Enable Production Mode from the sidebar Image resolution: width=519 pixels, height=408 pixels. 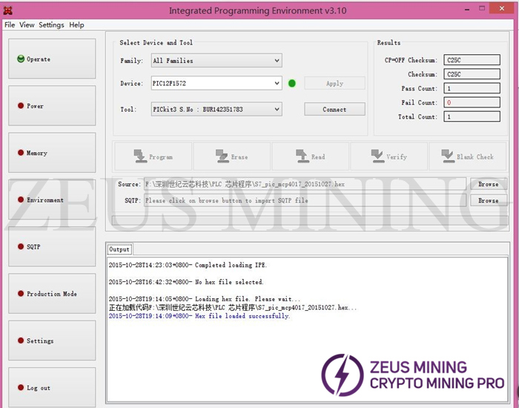[x=52, y=294]
